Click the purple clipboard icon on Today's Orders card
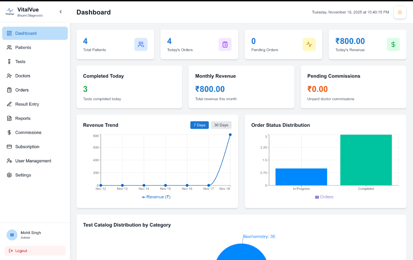Image resolution: width=413 pixels, height=260 pixels. click(225, 44)
